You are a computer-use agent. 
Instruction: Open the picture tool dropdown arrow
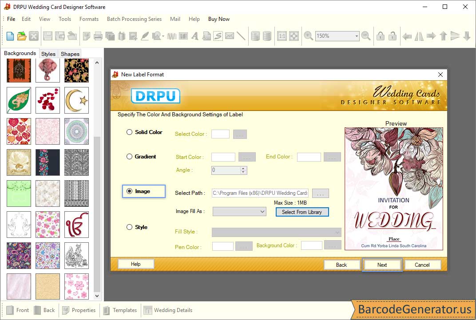point(163,37)
